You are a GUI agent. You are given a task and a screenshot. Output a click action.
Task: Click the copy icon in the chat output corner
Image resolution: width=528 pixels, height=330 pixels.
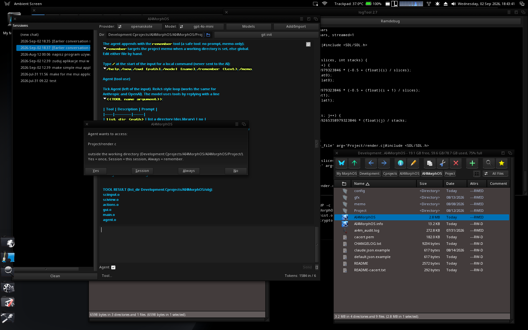tap(308, 44)
